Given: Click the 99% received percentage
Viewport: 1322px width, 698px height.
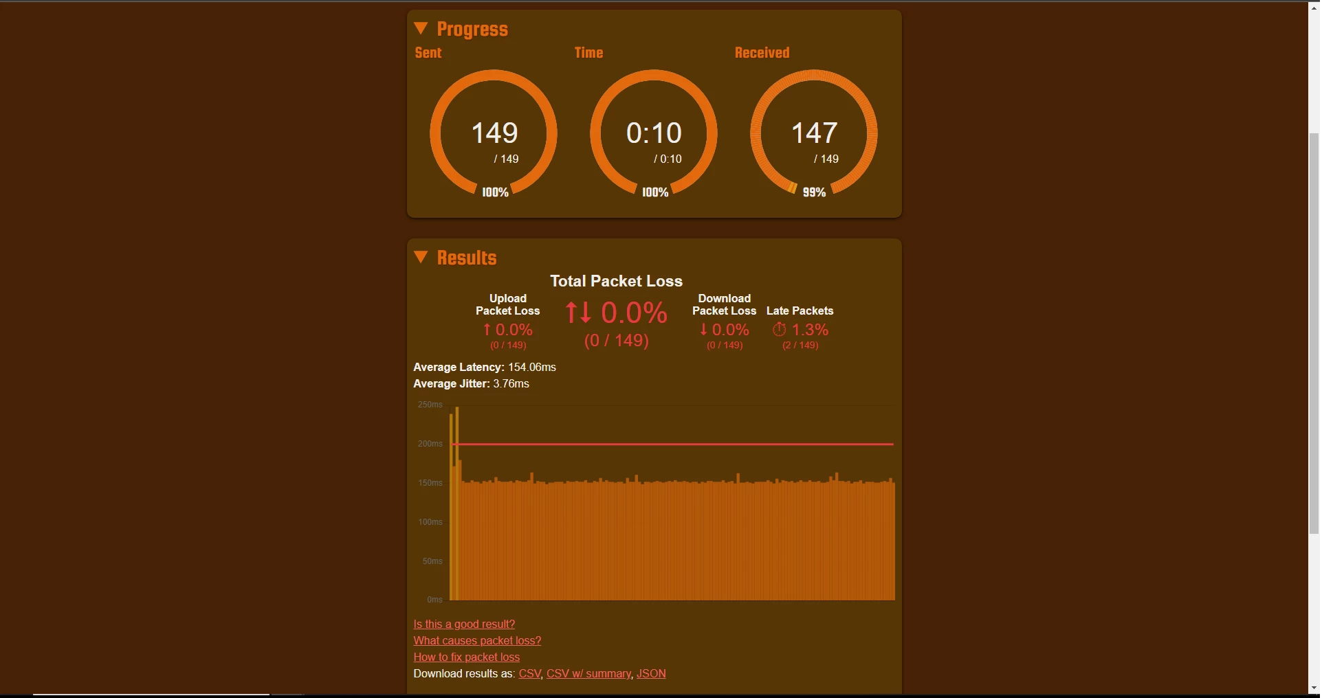Looking at the screenshot, I should pyautogui.click(x=814, y=193).
